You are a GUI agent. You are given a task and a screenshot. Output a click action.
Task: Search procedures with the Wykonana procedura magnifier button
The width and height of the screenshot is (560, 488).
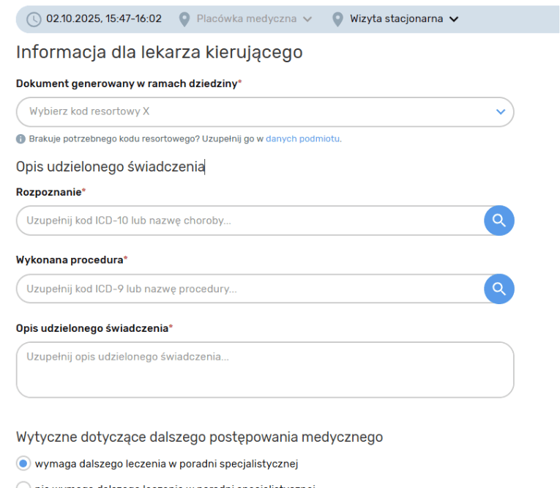point(499,289)
